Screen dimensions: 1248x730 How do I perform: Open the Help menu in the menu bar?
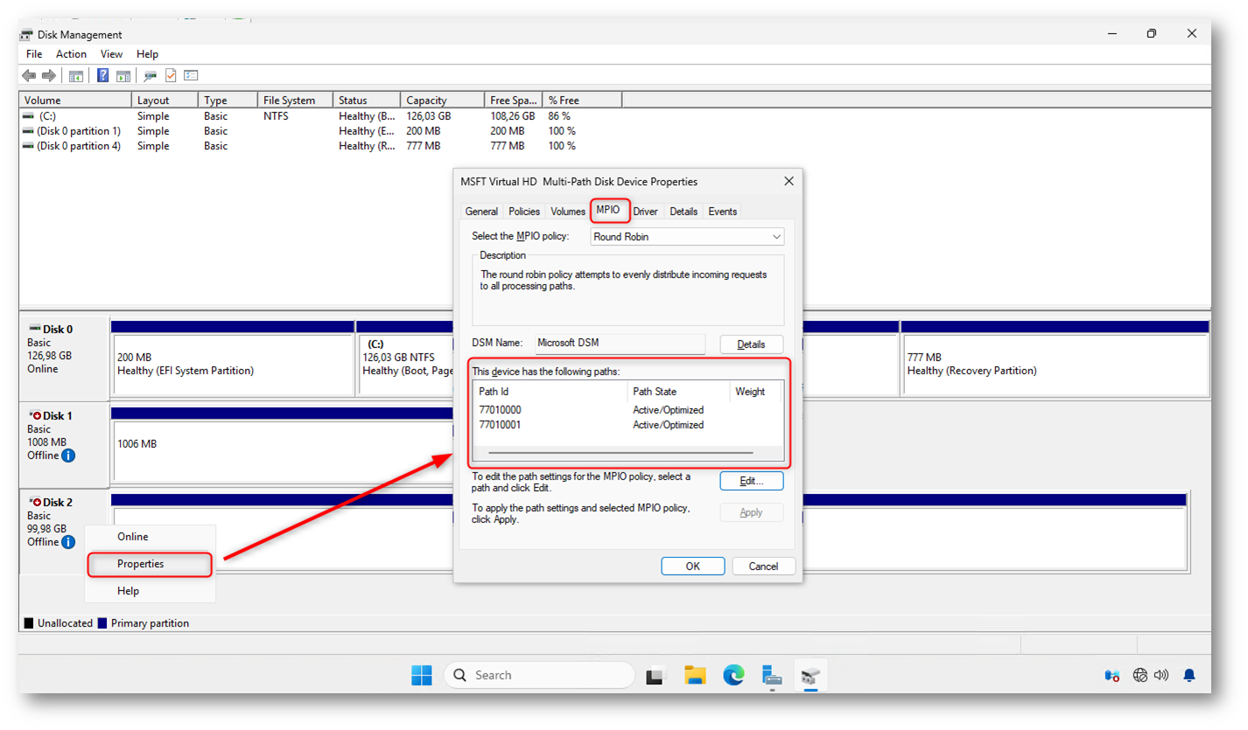pos(148,54)
